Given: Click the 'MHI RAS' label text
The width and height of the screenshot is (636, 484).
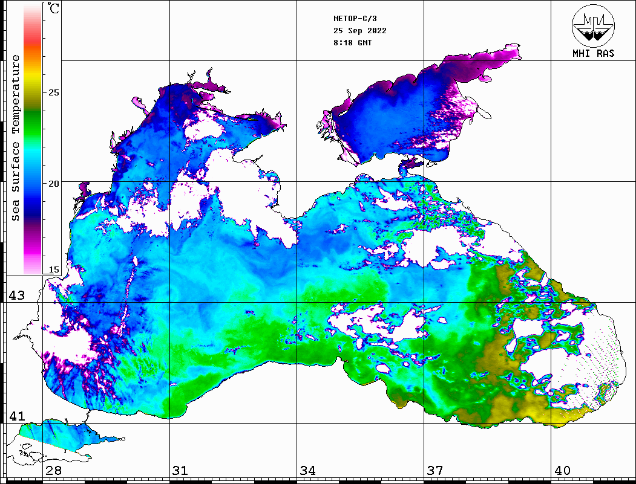Looking at the screenshot, I should point(593,53).
